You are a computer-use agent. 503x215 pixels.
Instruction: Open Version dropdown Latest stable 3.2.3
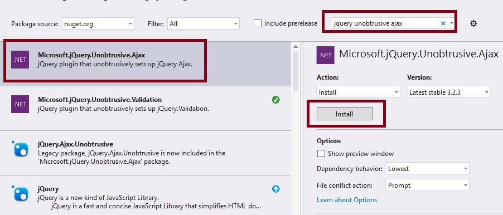point(448,92)
